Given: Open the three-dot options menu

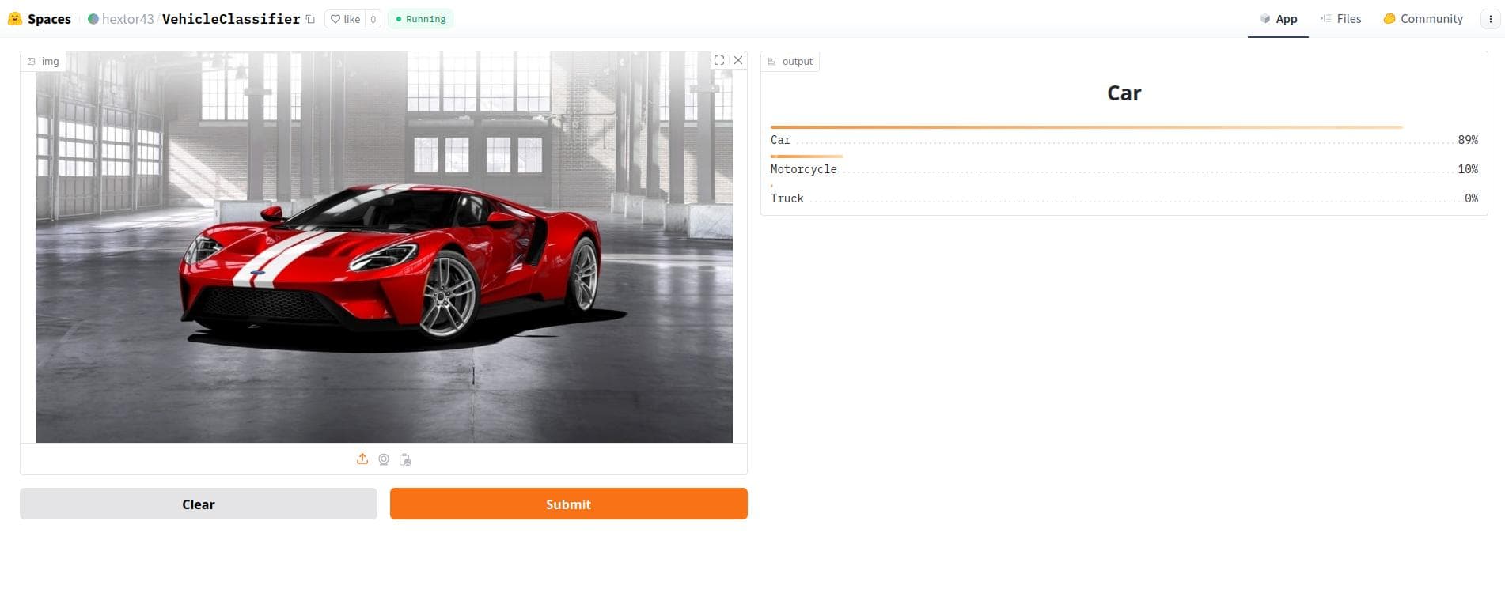Looking at the screenshot, I should click(1491, 19).
